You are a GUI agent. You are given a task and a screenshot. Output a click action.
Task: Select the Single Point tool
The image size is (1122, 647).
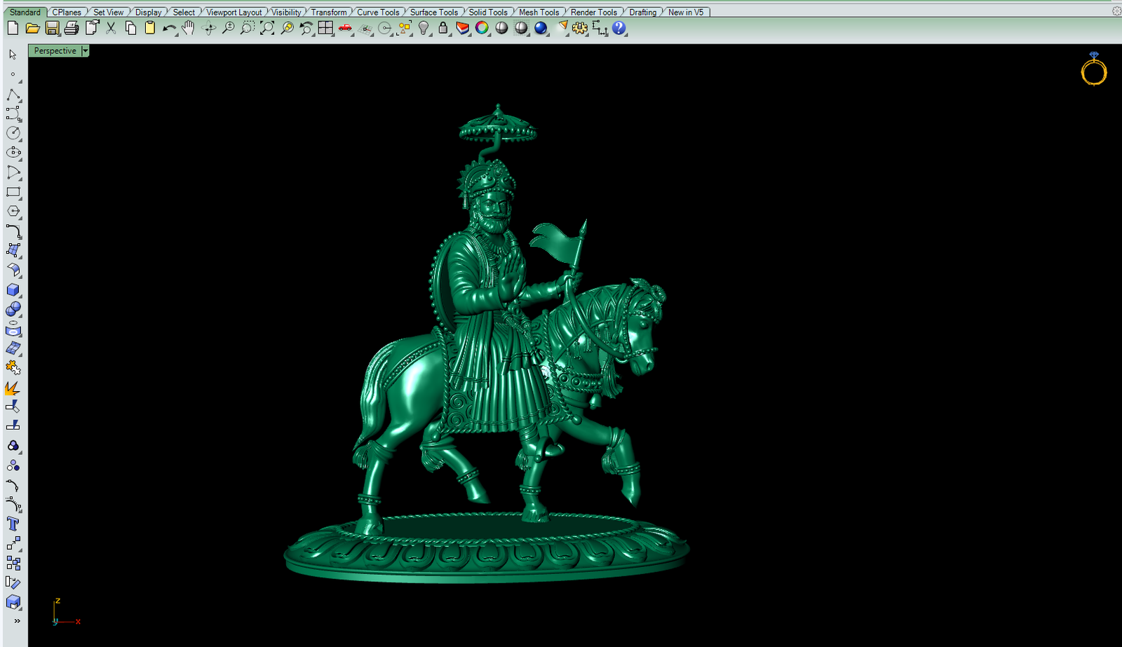click(x=13, y=74)
